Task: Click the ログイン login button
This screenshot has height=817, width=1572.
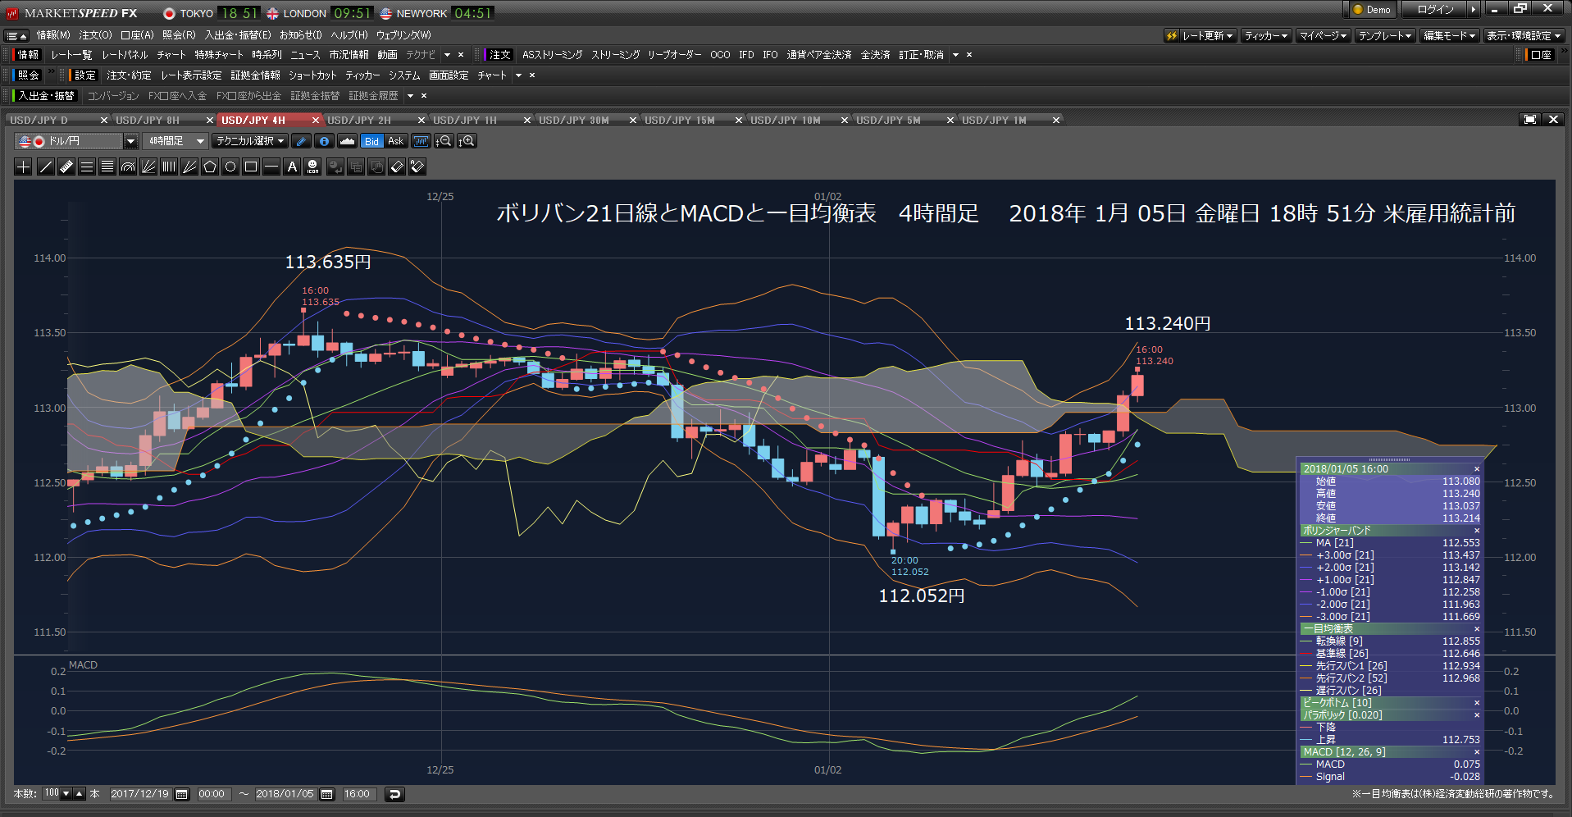Action: [x=1435, y=9]
